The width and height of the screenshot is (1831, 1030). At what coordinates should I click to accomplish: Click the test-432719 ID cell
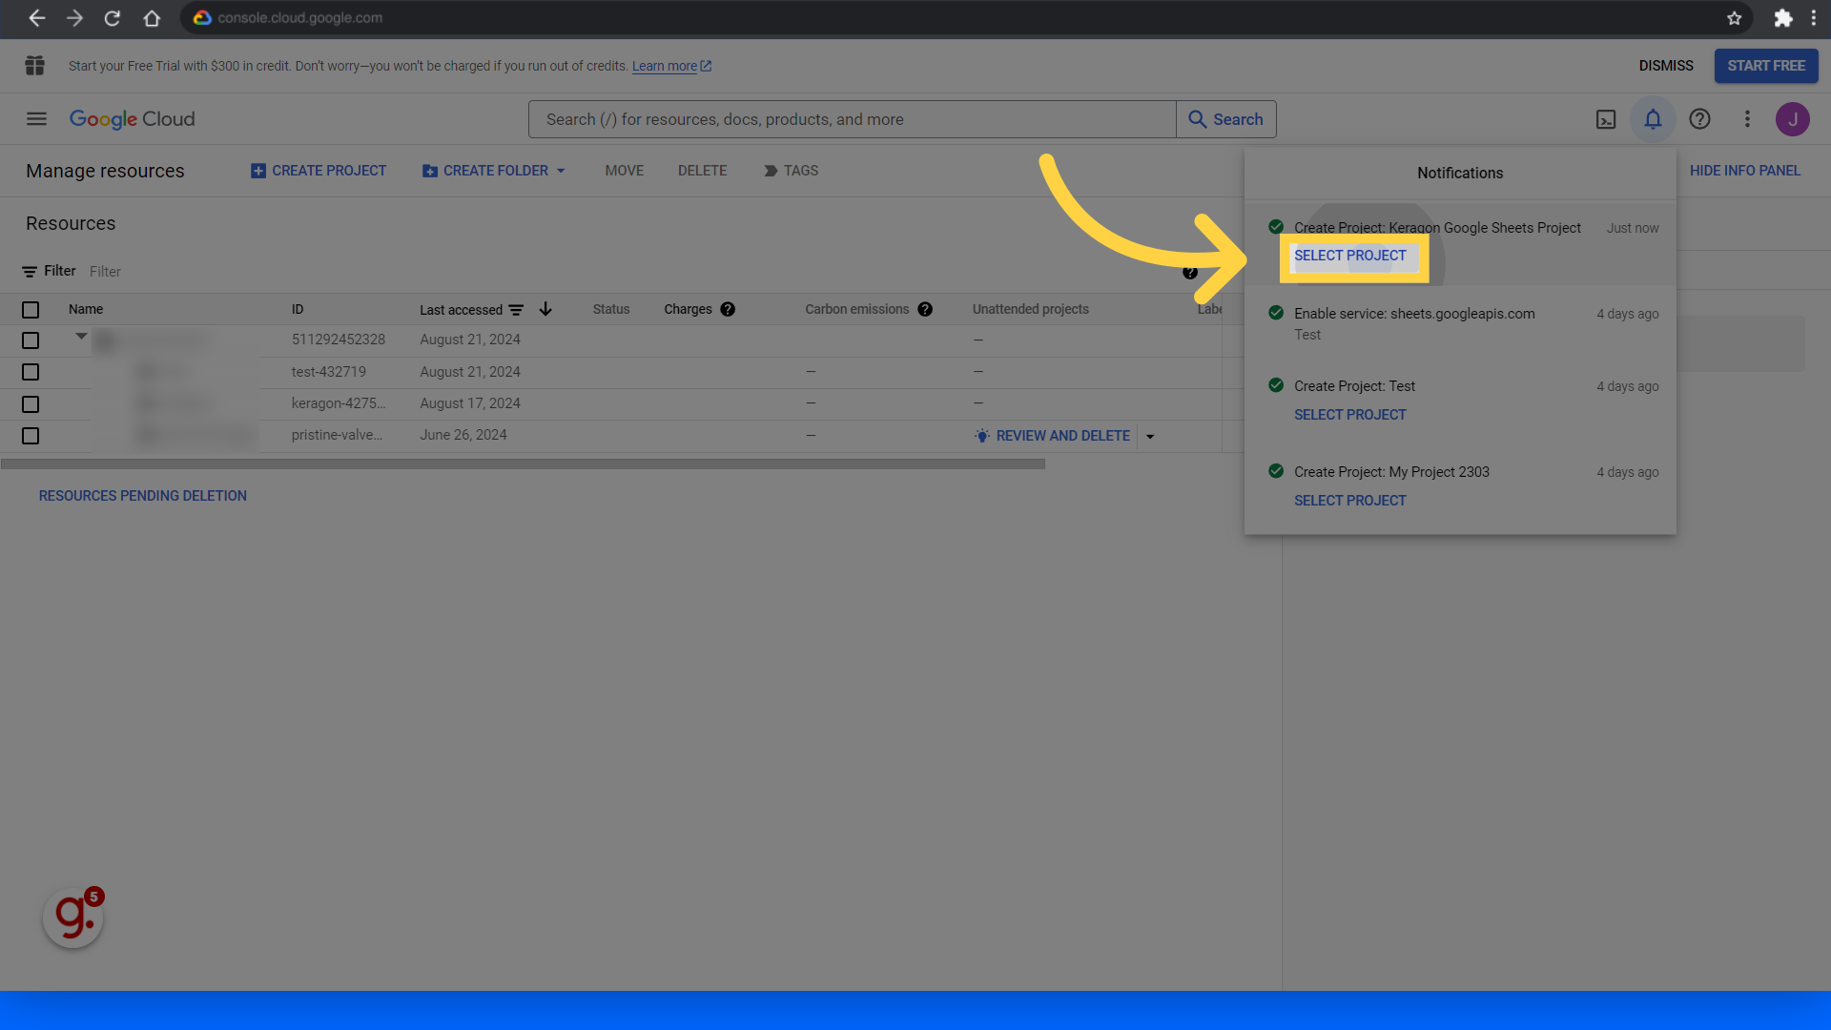point(329,372)
